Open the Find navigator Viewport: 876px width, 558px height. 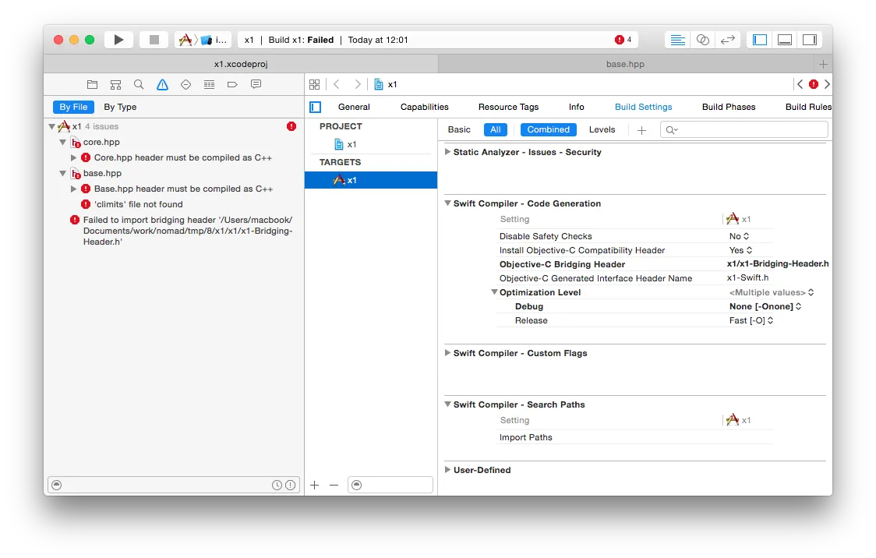pyautogui.click(x=139, y=84)
